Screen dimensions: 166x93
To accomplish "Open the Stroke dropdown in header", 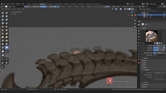I will [77, 6].
